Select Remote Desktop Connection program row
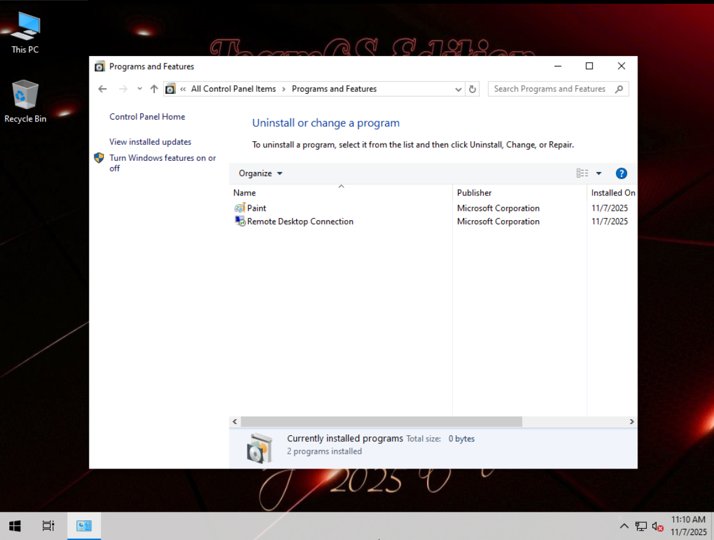 (x=433, y=221)
